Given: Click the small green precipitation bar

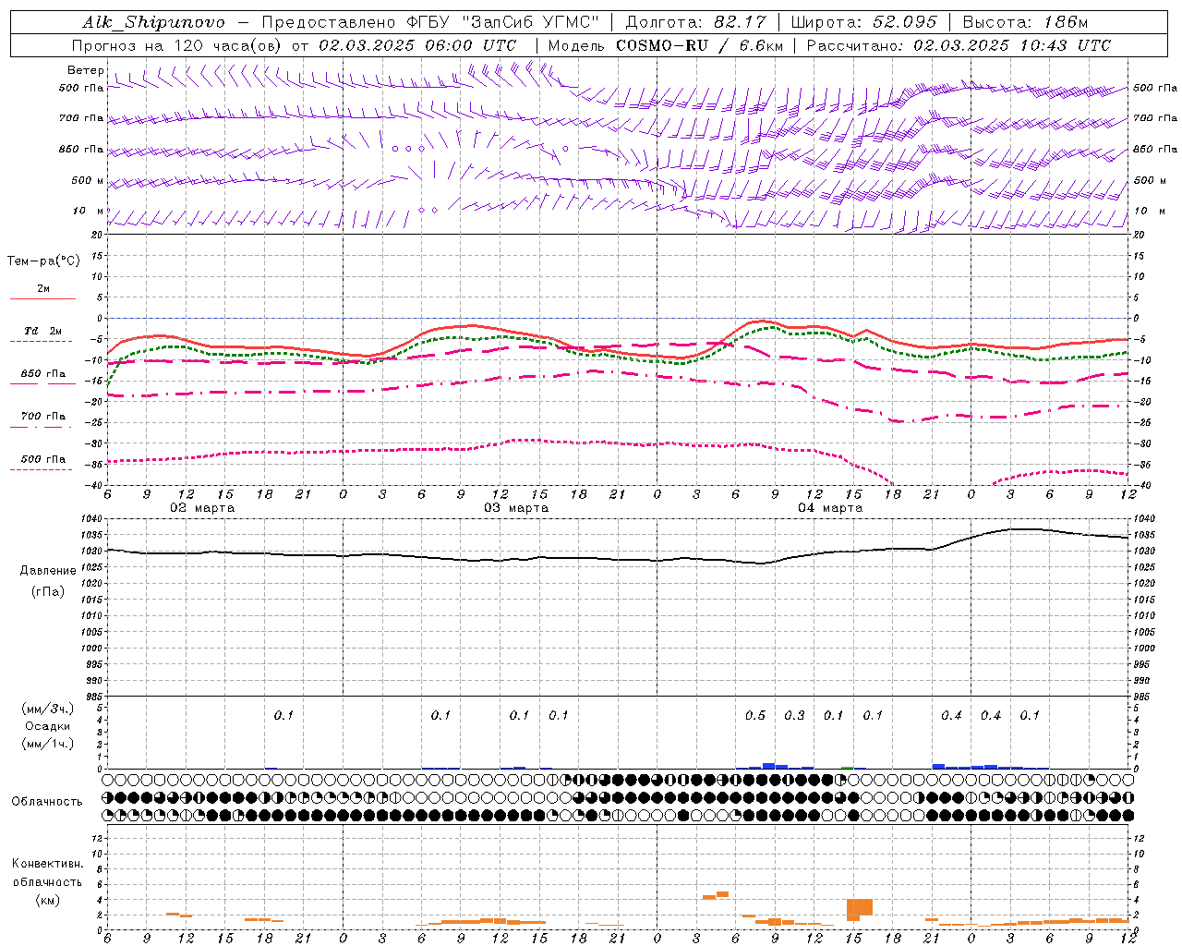Looking at the screenshot, I should 848,768.
